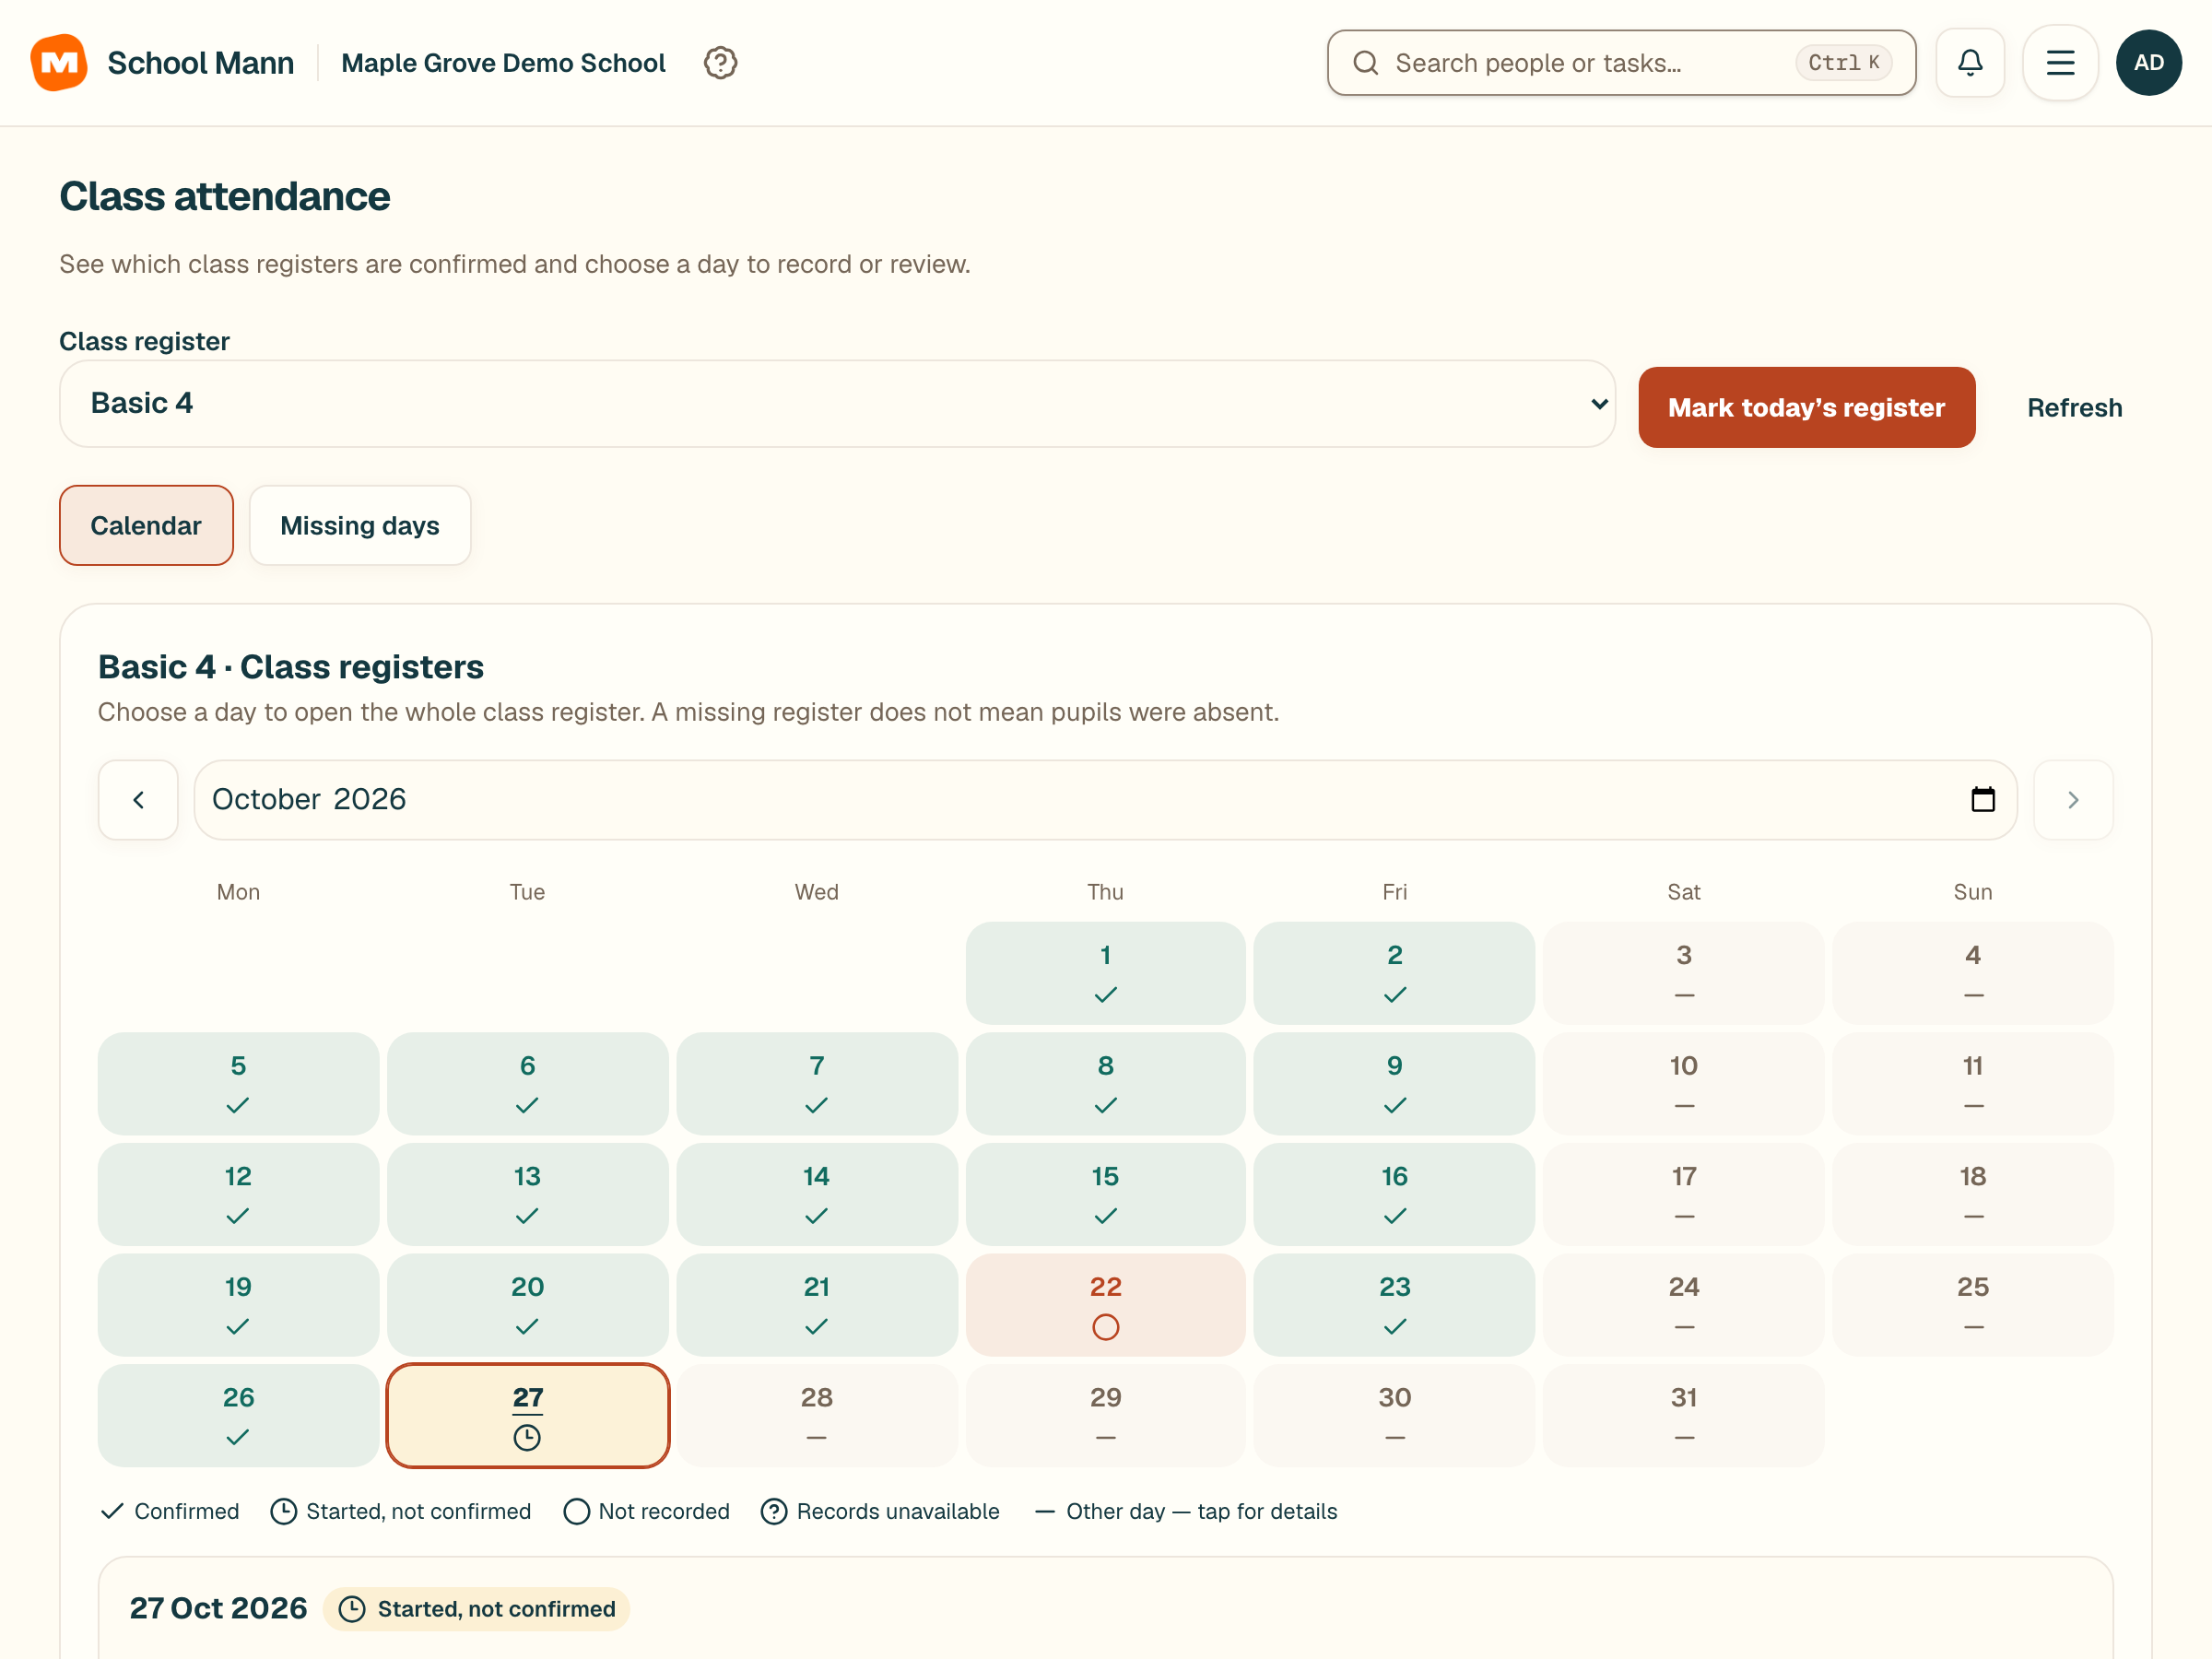Viewport: 2212px width, 1659px height.
Task: Click the Ctrl K shortcut badge
Action: [x=1844, y=63]
